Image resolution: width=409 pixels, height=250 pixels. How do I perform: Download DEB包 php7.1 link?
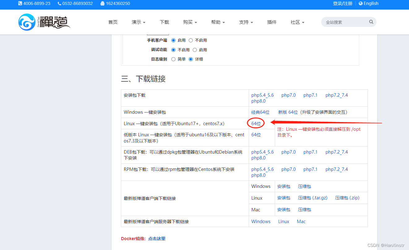310,152
